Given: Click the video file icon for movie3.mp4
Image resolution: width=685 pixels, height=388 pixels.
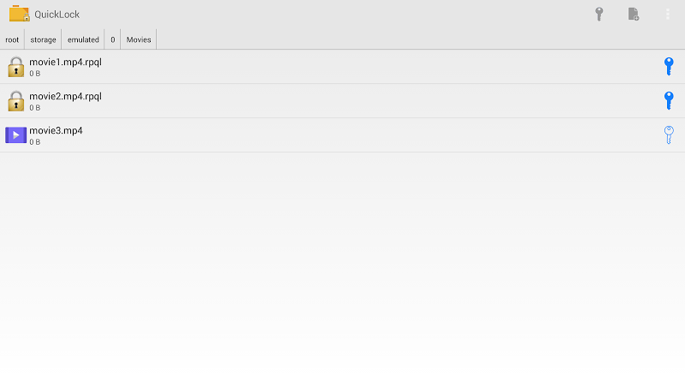Looking at the screenshot, I should [16, 135].
